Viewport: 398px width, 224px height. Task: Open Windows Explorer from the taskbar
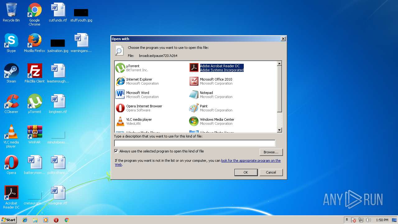(35, 220)
